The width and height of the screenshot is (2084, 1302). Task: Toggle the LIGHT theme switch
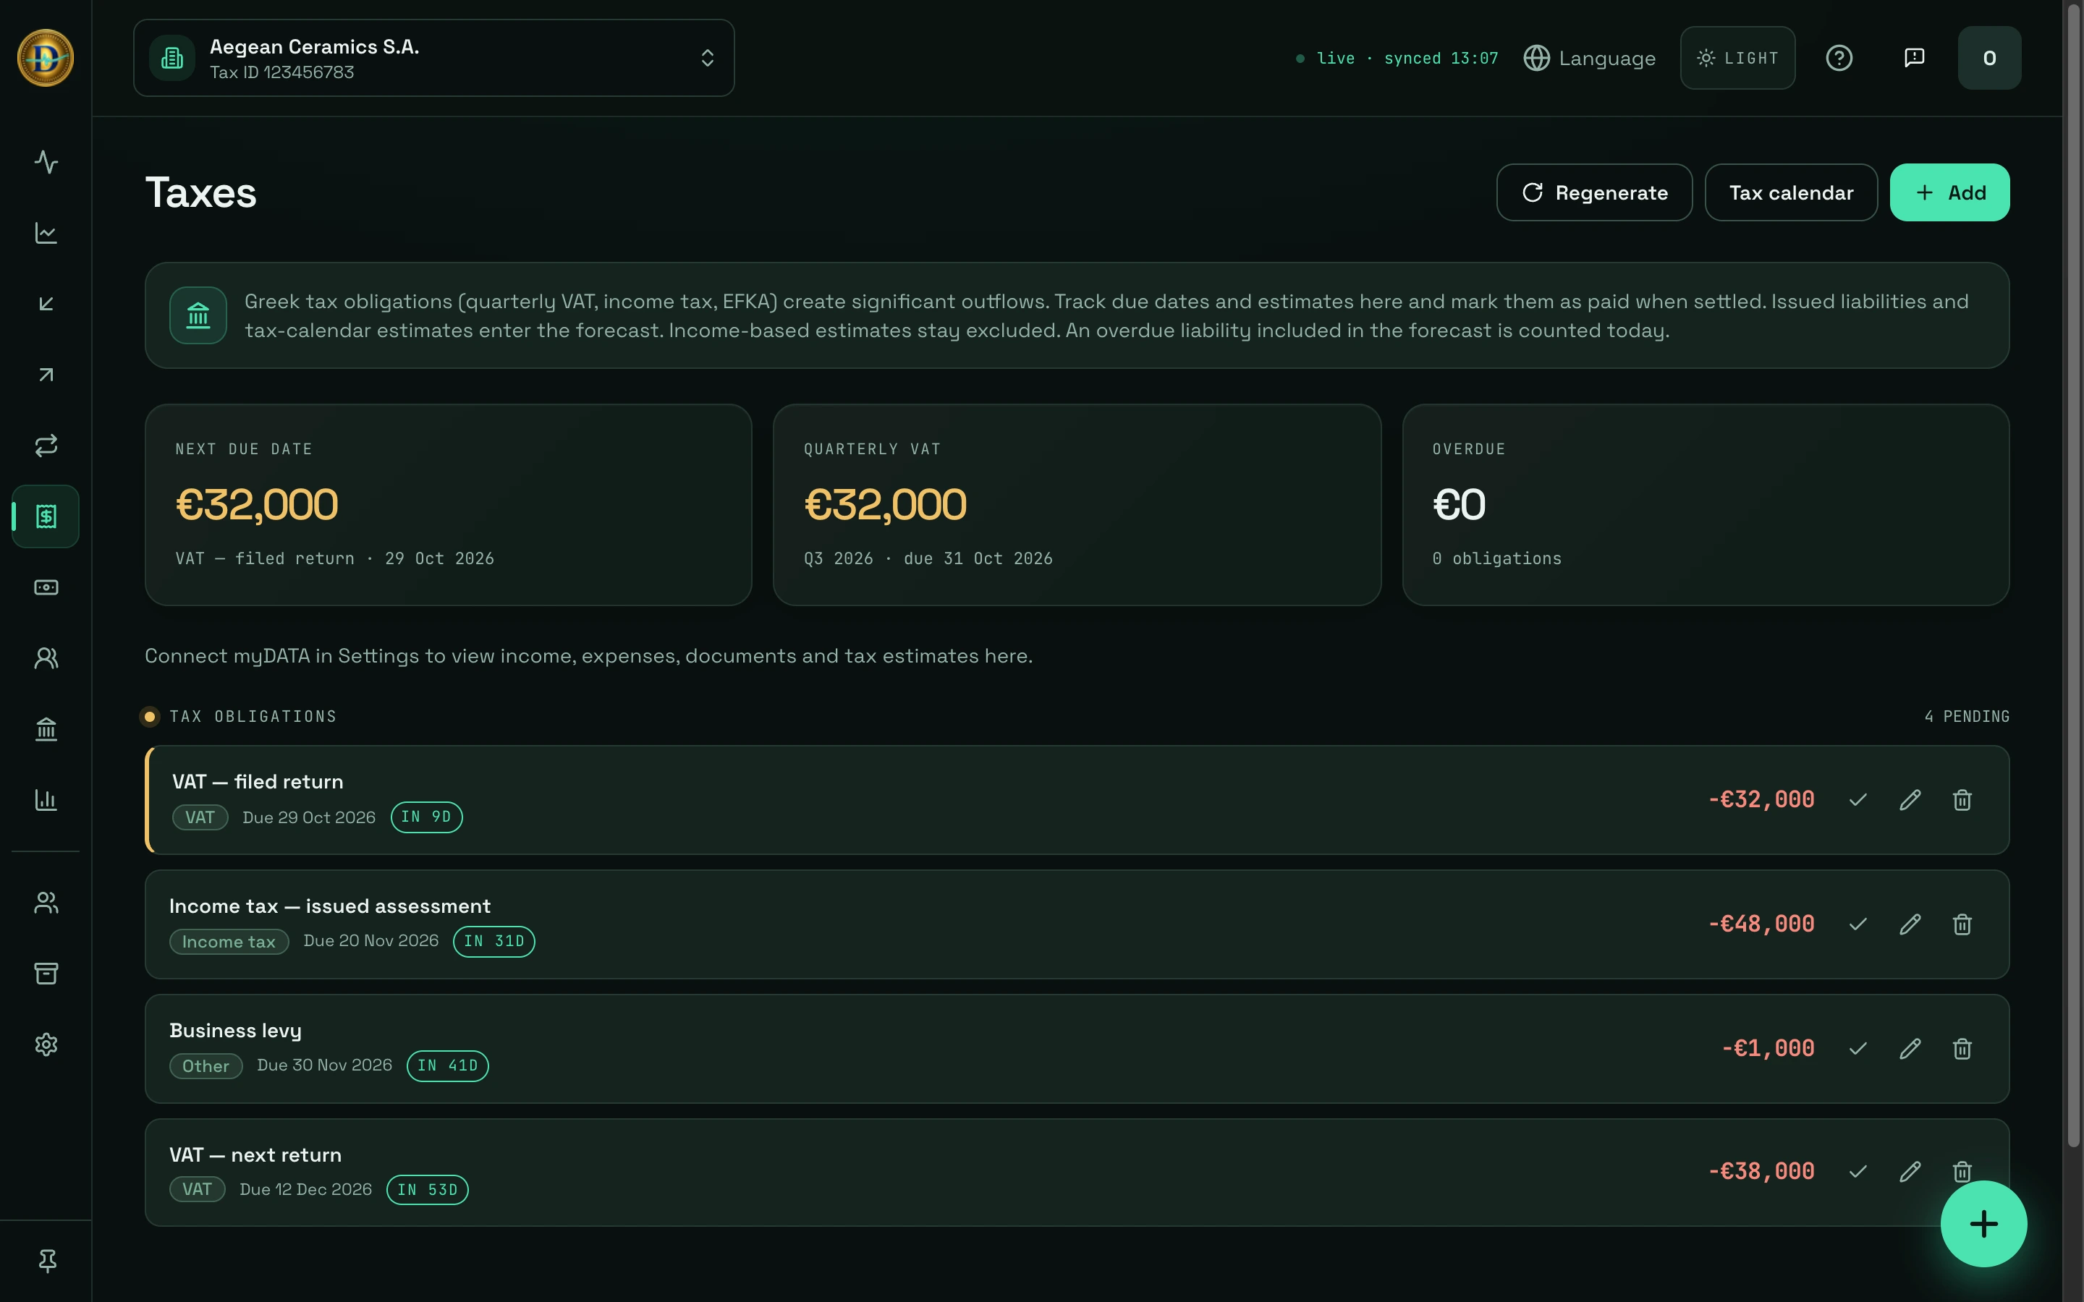pyautogui.click(x=1737, y=58)
